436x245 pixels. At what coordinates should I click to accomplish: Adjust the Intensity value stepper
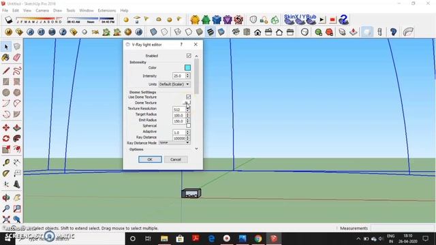[x=188, y=76]
